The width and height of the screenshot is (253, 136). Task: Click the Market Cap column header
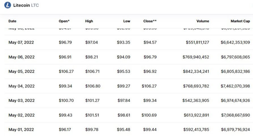(240, 21)
